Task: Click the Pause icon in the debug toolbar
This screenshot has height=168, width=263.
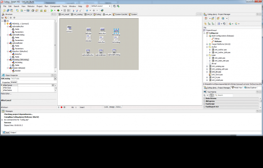Action: (x=64, y=10)
